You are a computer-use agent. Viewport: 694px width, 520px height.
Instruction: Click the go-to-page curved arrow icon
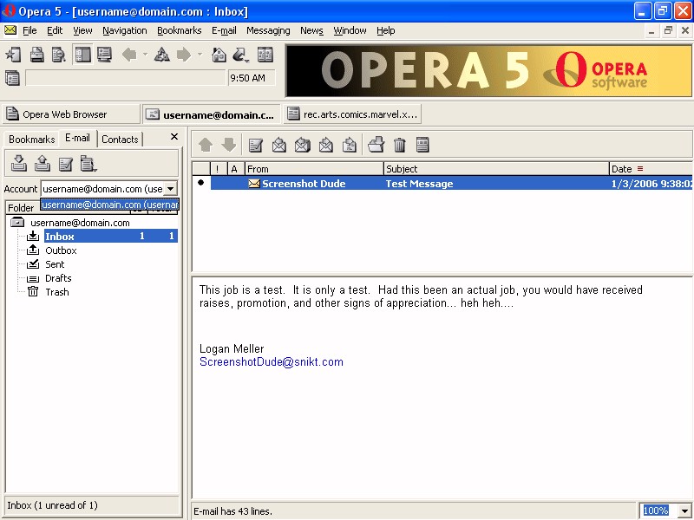(241, 55)
